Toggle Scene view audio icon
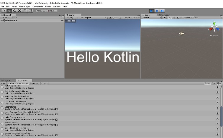Image resolution: width=223 pixels, height=138 pixels. coord(174,18)
